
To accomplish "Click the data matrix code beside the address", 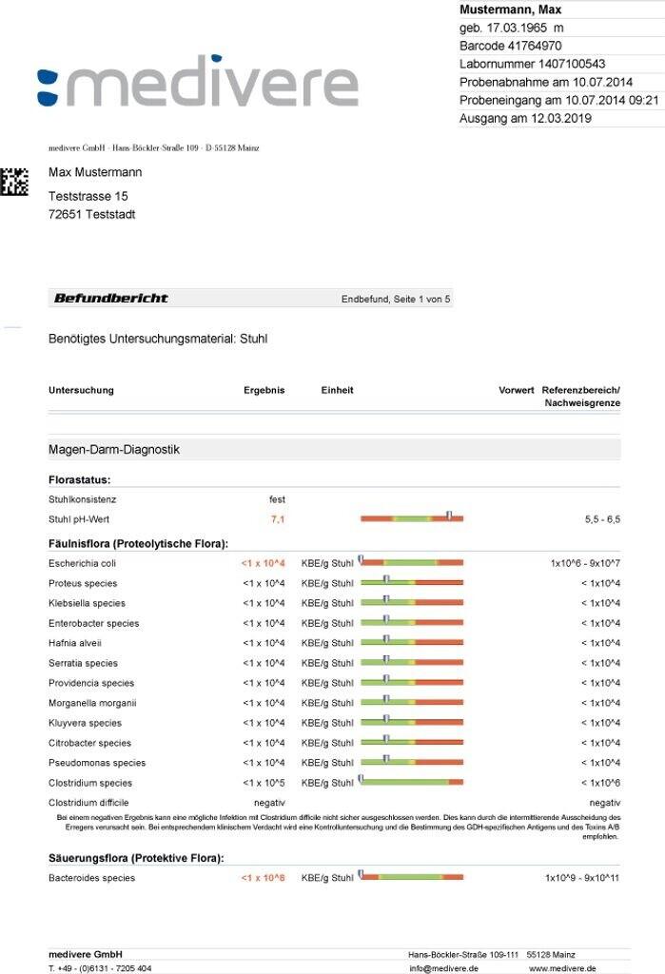I will (13, 182).
